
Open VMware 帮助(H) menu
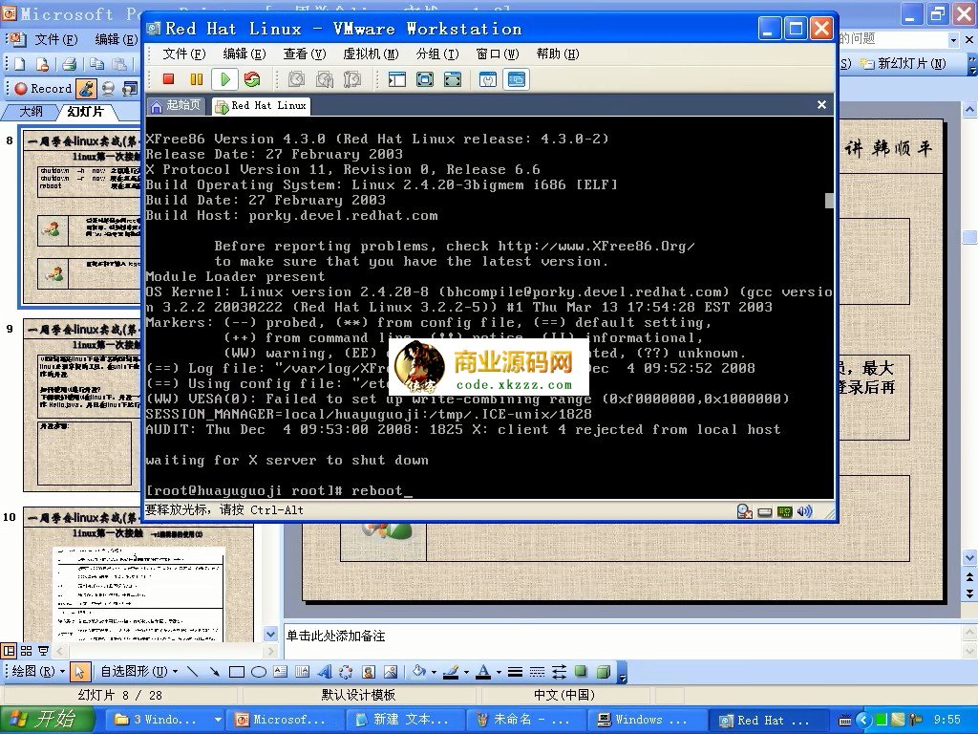tap(558, 54)
